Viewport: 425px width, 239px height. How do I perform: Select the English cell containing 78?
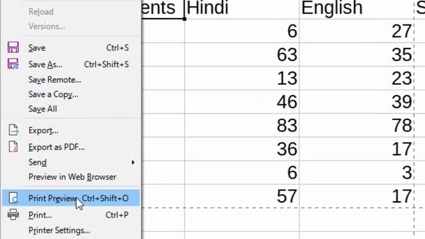[x=357, y=125]
